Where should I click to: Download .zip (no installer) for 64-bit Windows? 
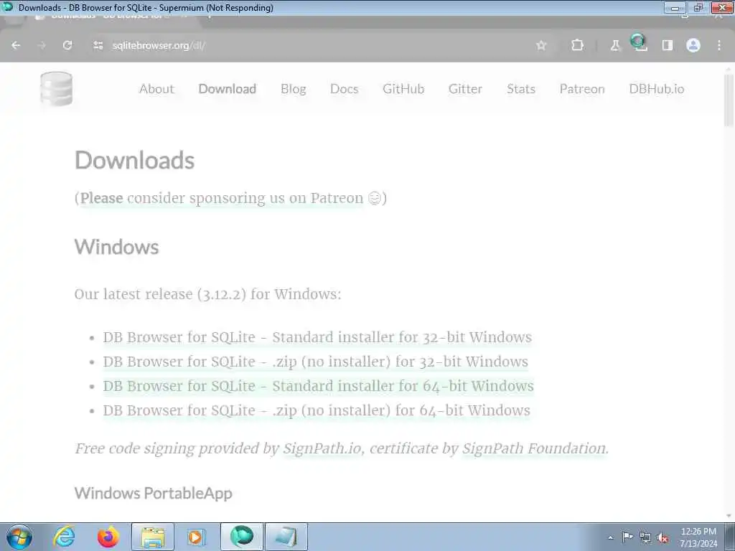317,410
